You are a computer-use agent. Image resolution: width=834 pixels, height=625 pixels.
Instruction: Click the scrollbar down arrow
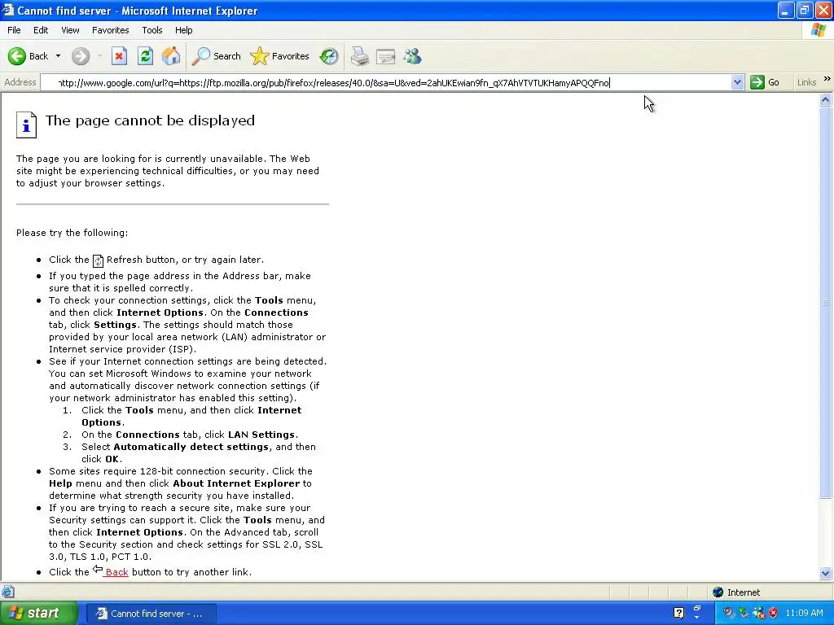tap(826, 573)
